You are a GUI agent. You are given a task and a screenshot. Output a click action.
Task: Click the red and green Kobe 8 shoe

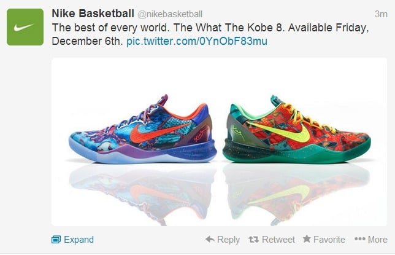point(296,130)
